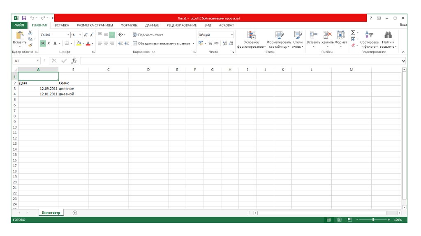Expand the number format dropdown (Общий)
This screenshot has height=236, width=421.
(232, 35)
